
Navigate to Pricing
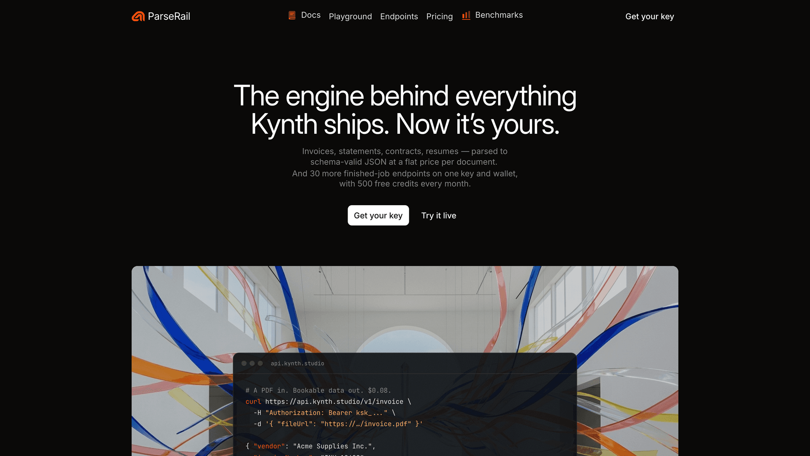439,16
